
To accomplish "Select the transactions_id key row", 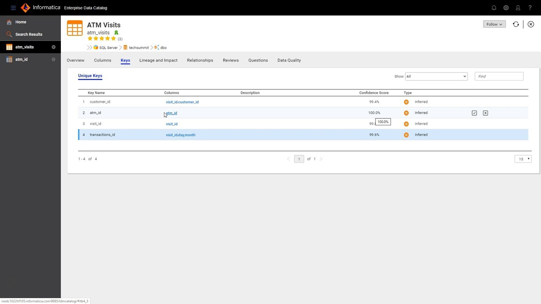I will point(303,135).
